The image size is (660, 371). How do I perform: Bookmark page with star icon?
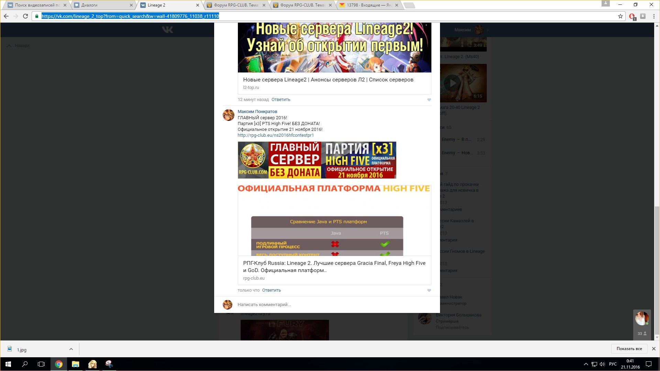(620, 16)
